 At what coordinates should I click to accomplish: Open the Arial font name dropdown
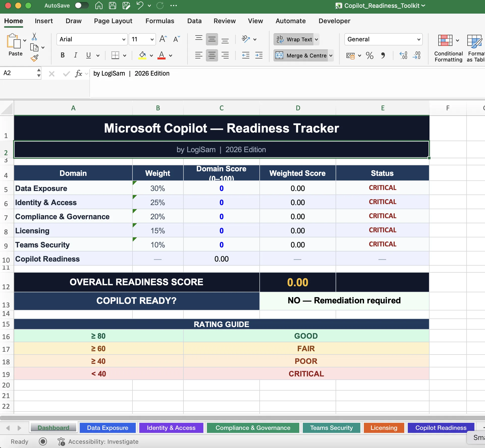pos(124,39)
